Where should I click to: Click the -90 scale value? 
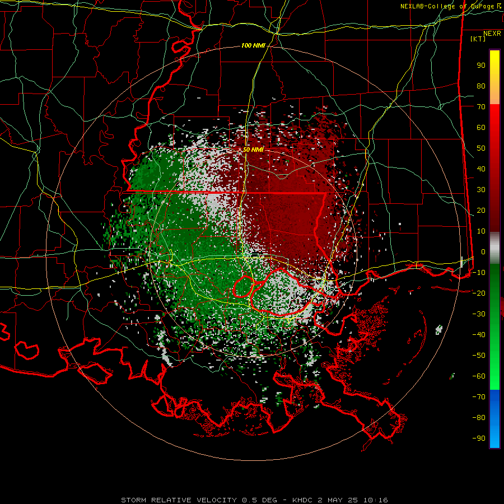(479, 438)
